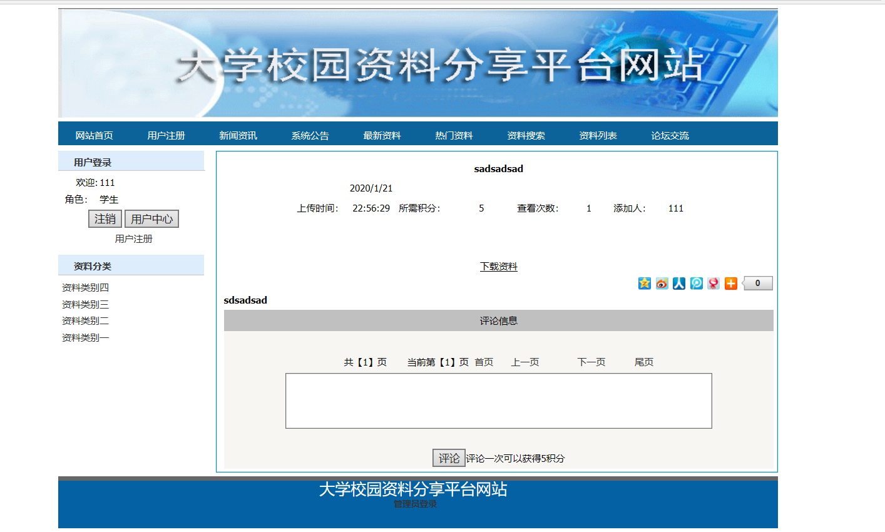Image resolution: width=885 pixels, height=532 pixels.
Task: Click the 注销 logout button
Action: point(105,219)
